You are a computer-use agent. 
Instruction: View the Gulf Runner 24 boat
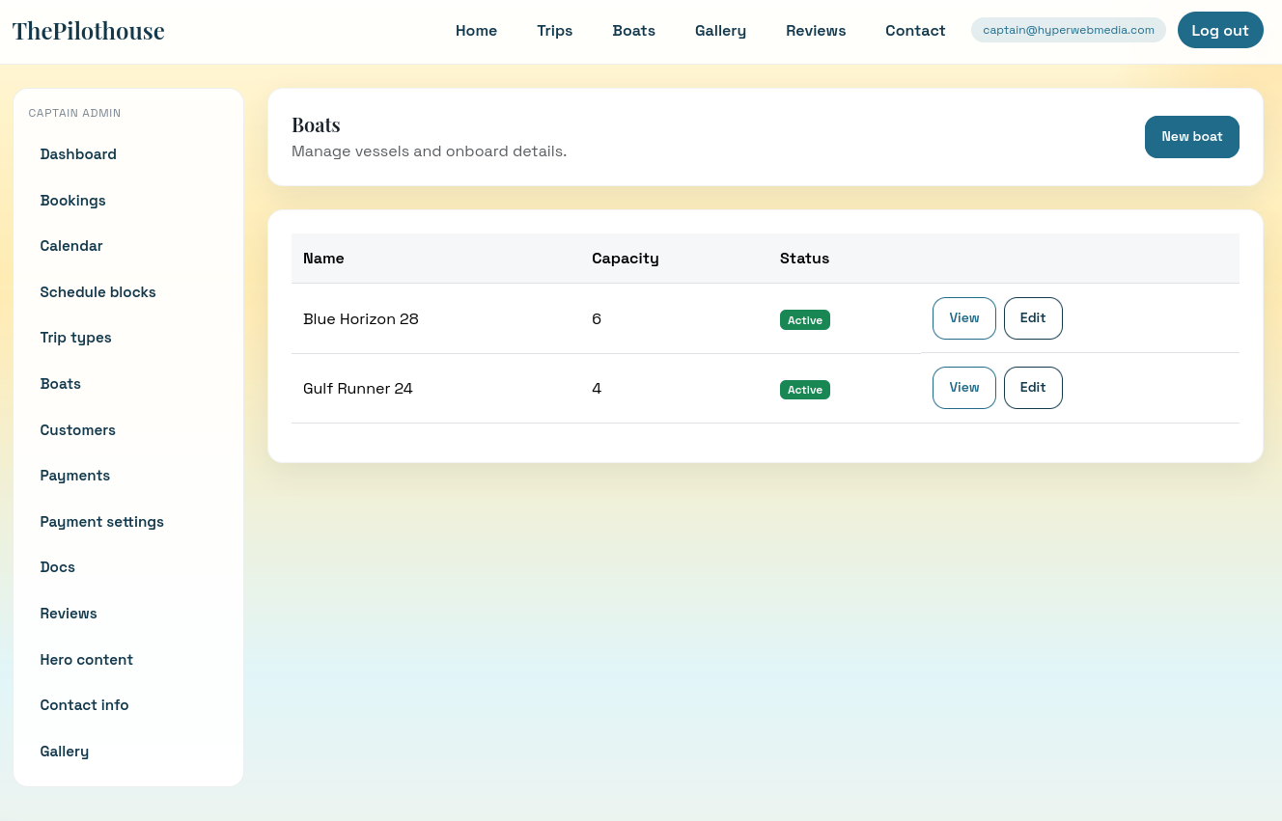click(963, 388)
